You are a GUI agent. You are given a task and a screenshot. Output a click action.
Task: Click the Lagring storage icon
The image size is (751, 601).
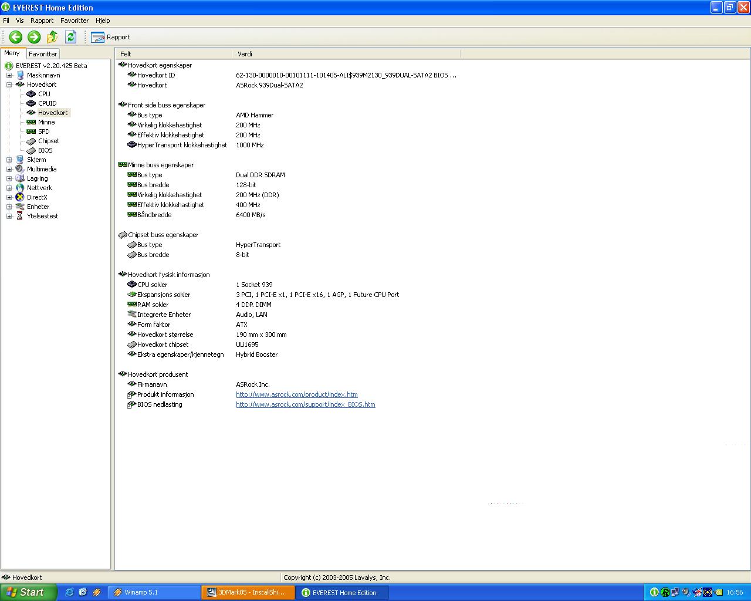click(20, 178)
